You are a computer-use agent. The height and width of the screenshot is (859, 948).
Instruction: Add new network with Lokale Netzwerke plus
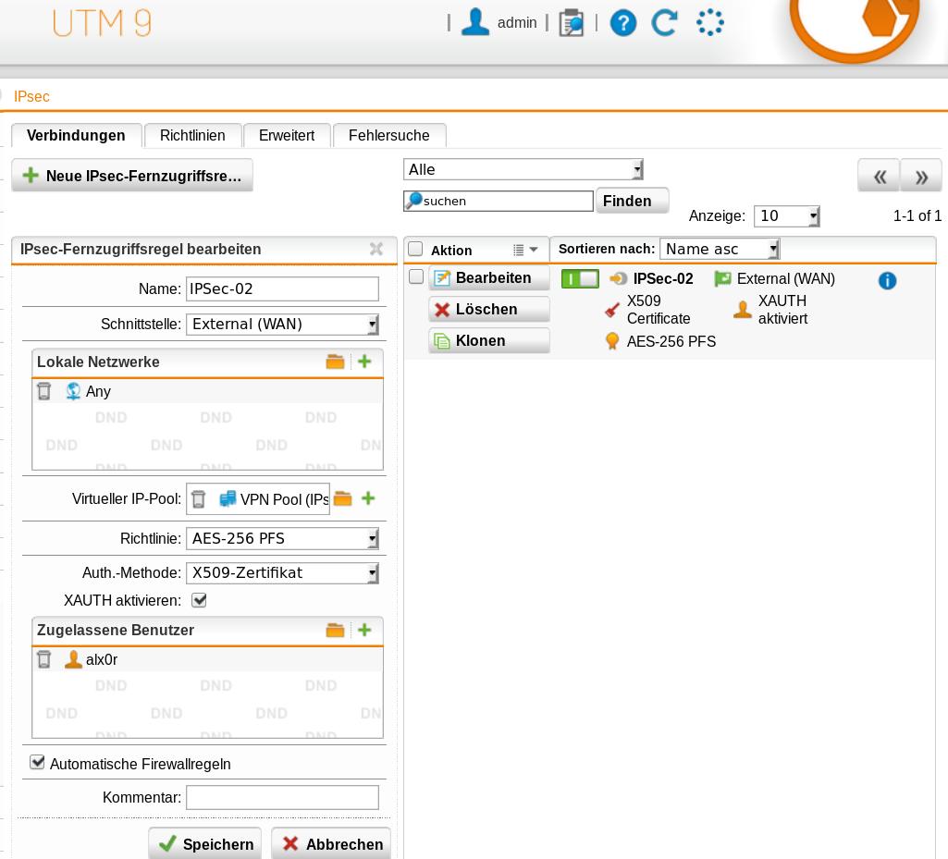[x=364, y=362]
